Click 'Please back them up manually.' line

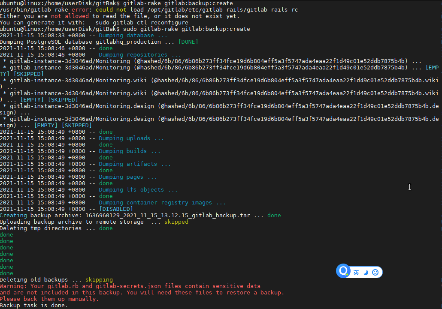tap(49, 299)
